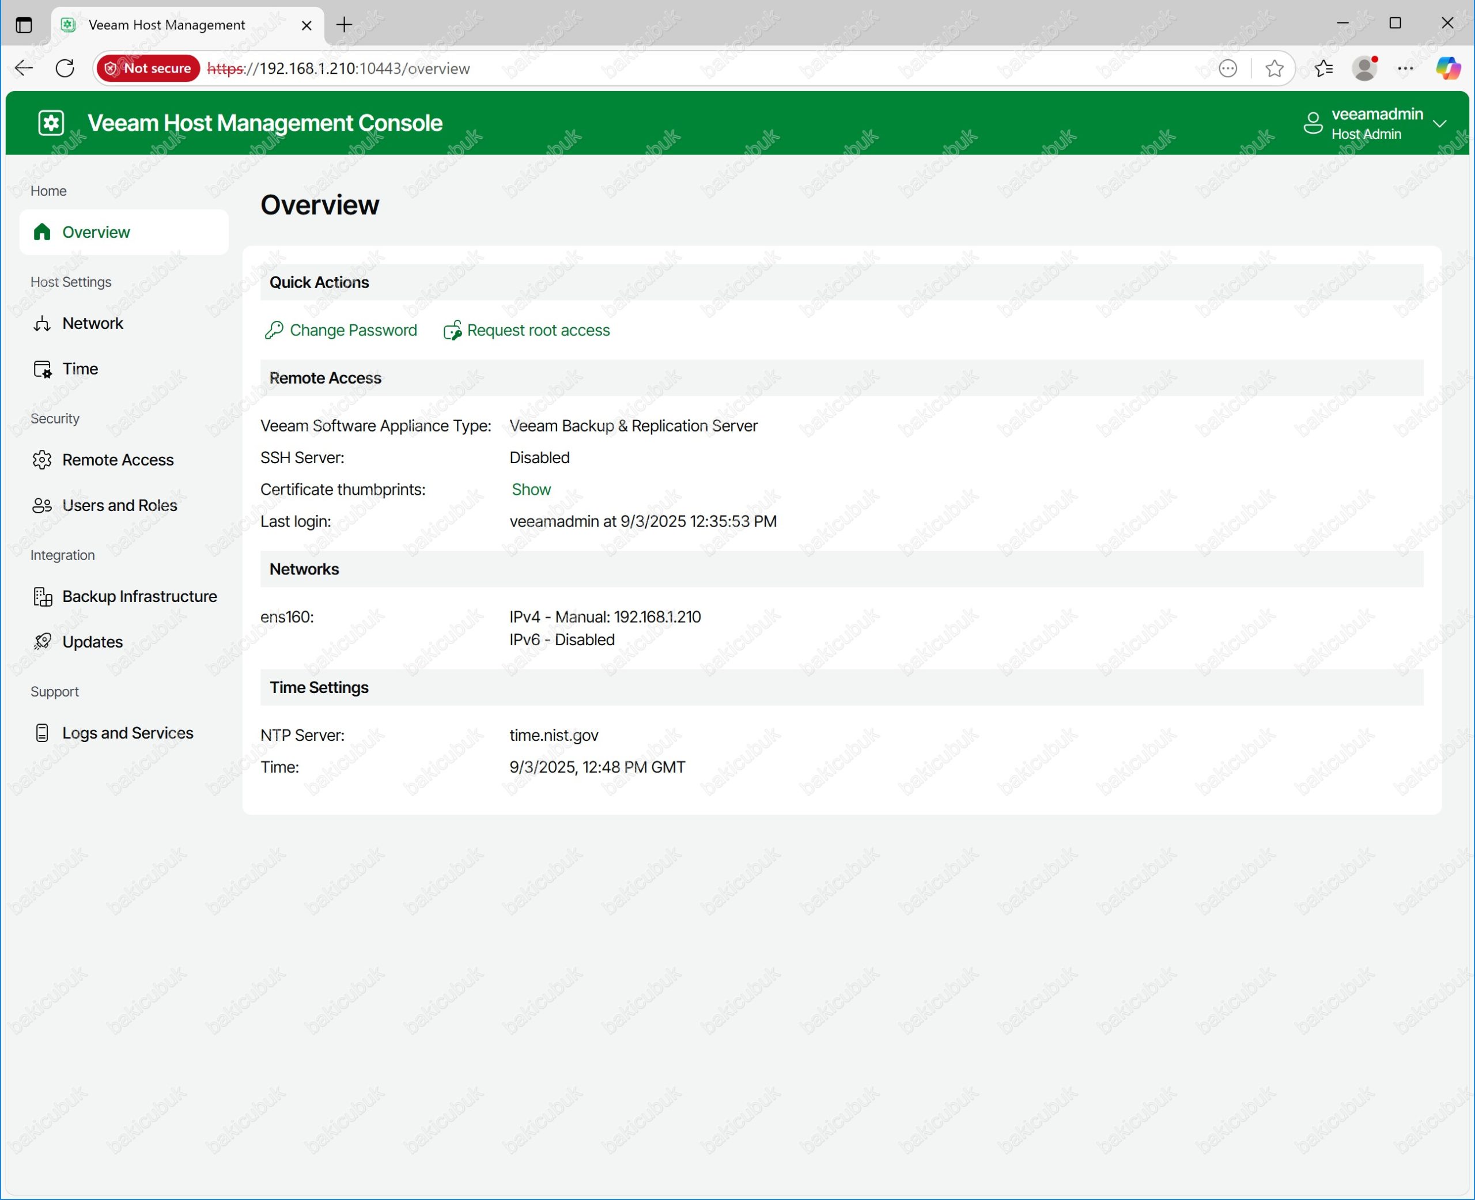Image resolution: width=1475 pixels, height=1200 pixels.
Task: Expand the veeamadmin account dropdown chevron
Action: (x=1440, y=124)
